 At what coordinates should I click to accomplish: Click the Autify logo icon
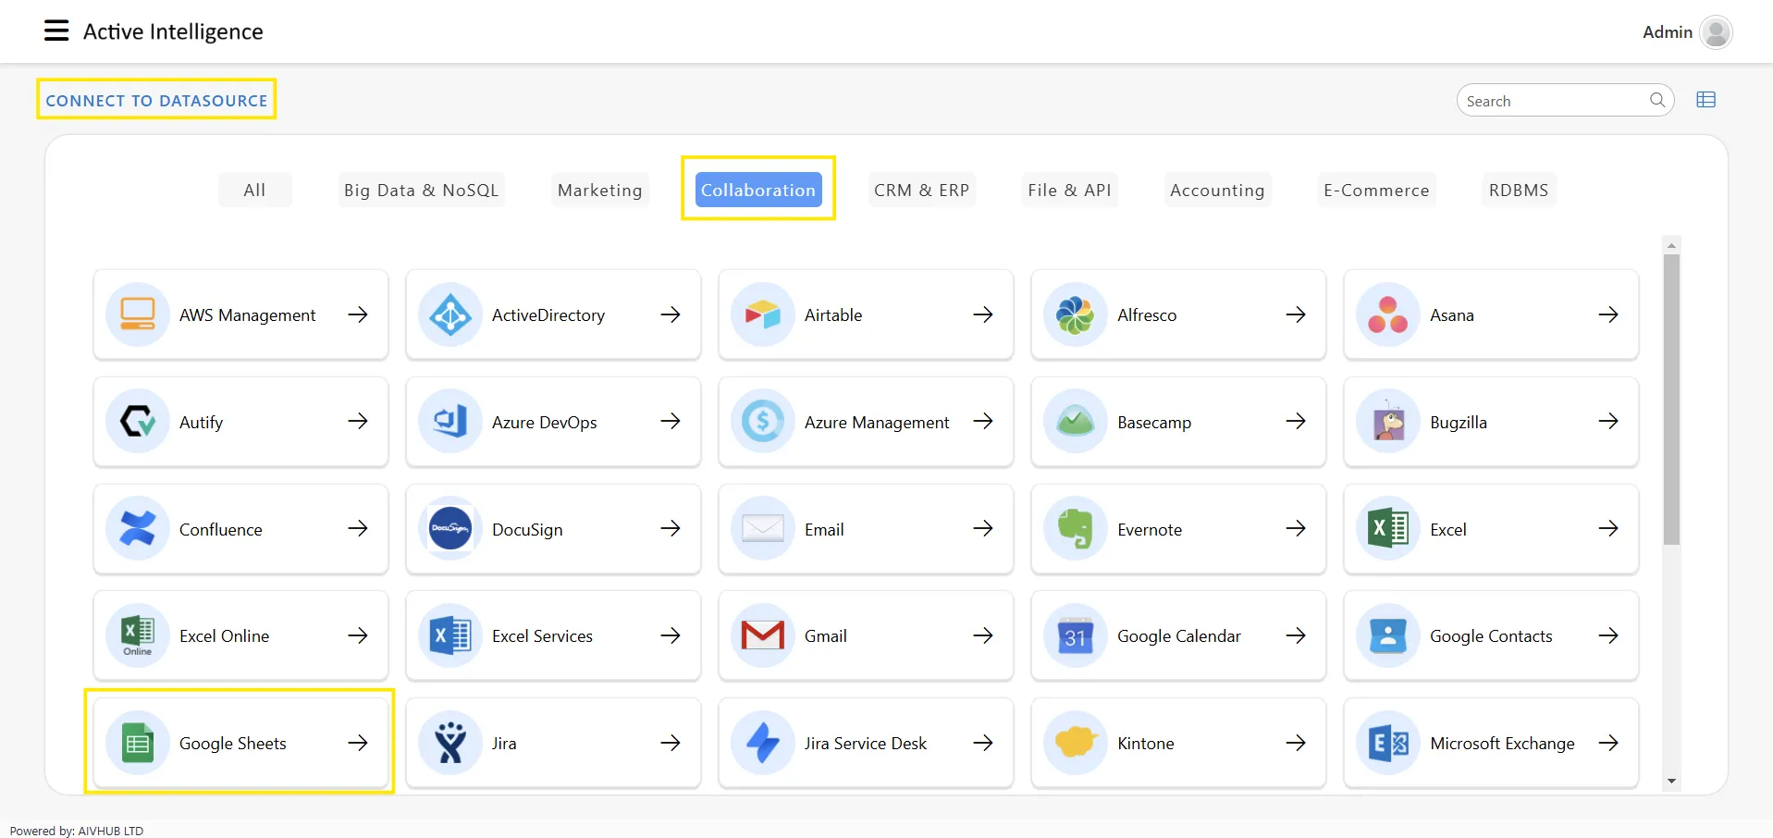coord(138,422)
